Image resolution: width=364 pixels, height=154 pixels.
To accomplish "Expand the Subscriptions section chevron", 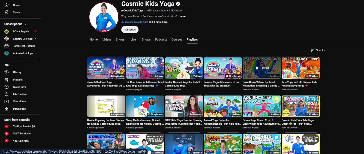I will 25,24.
